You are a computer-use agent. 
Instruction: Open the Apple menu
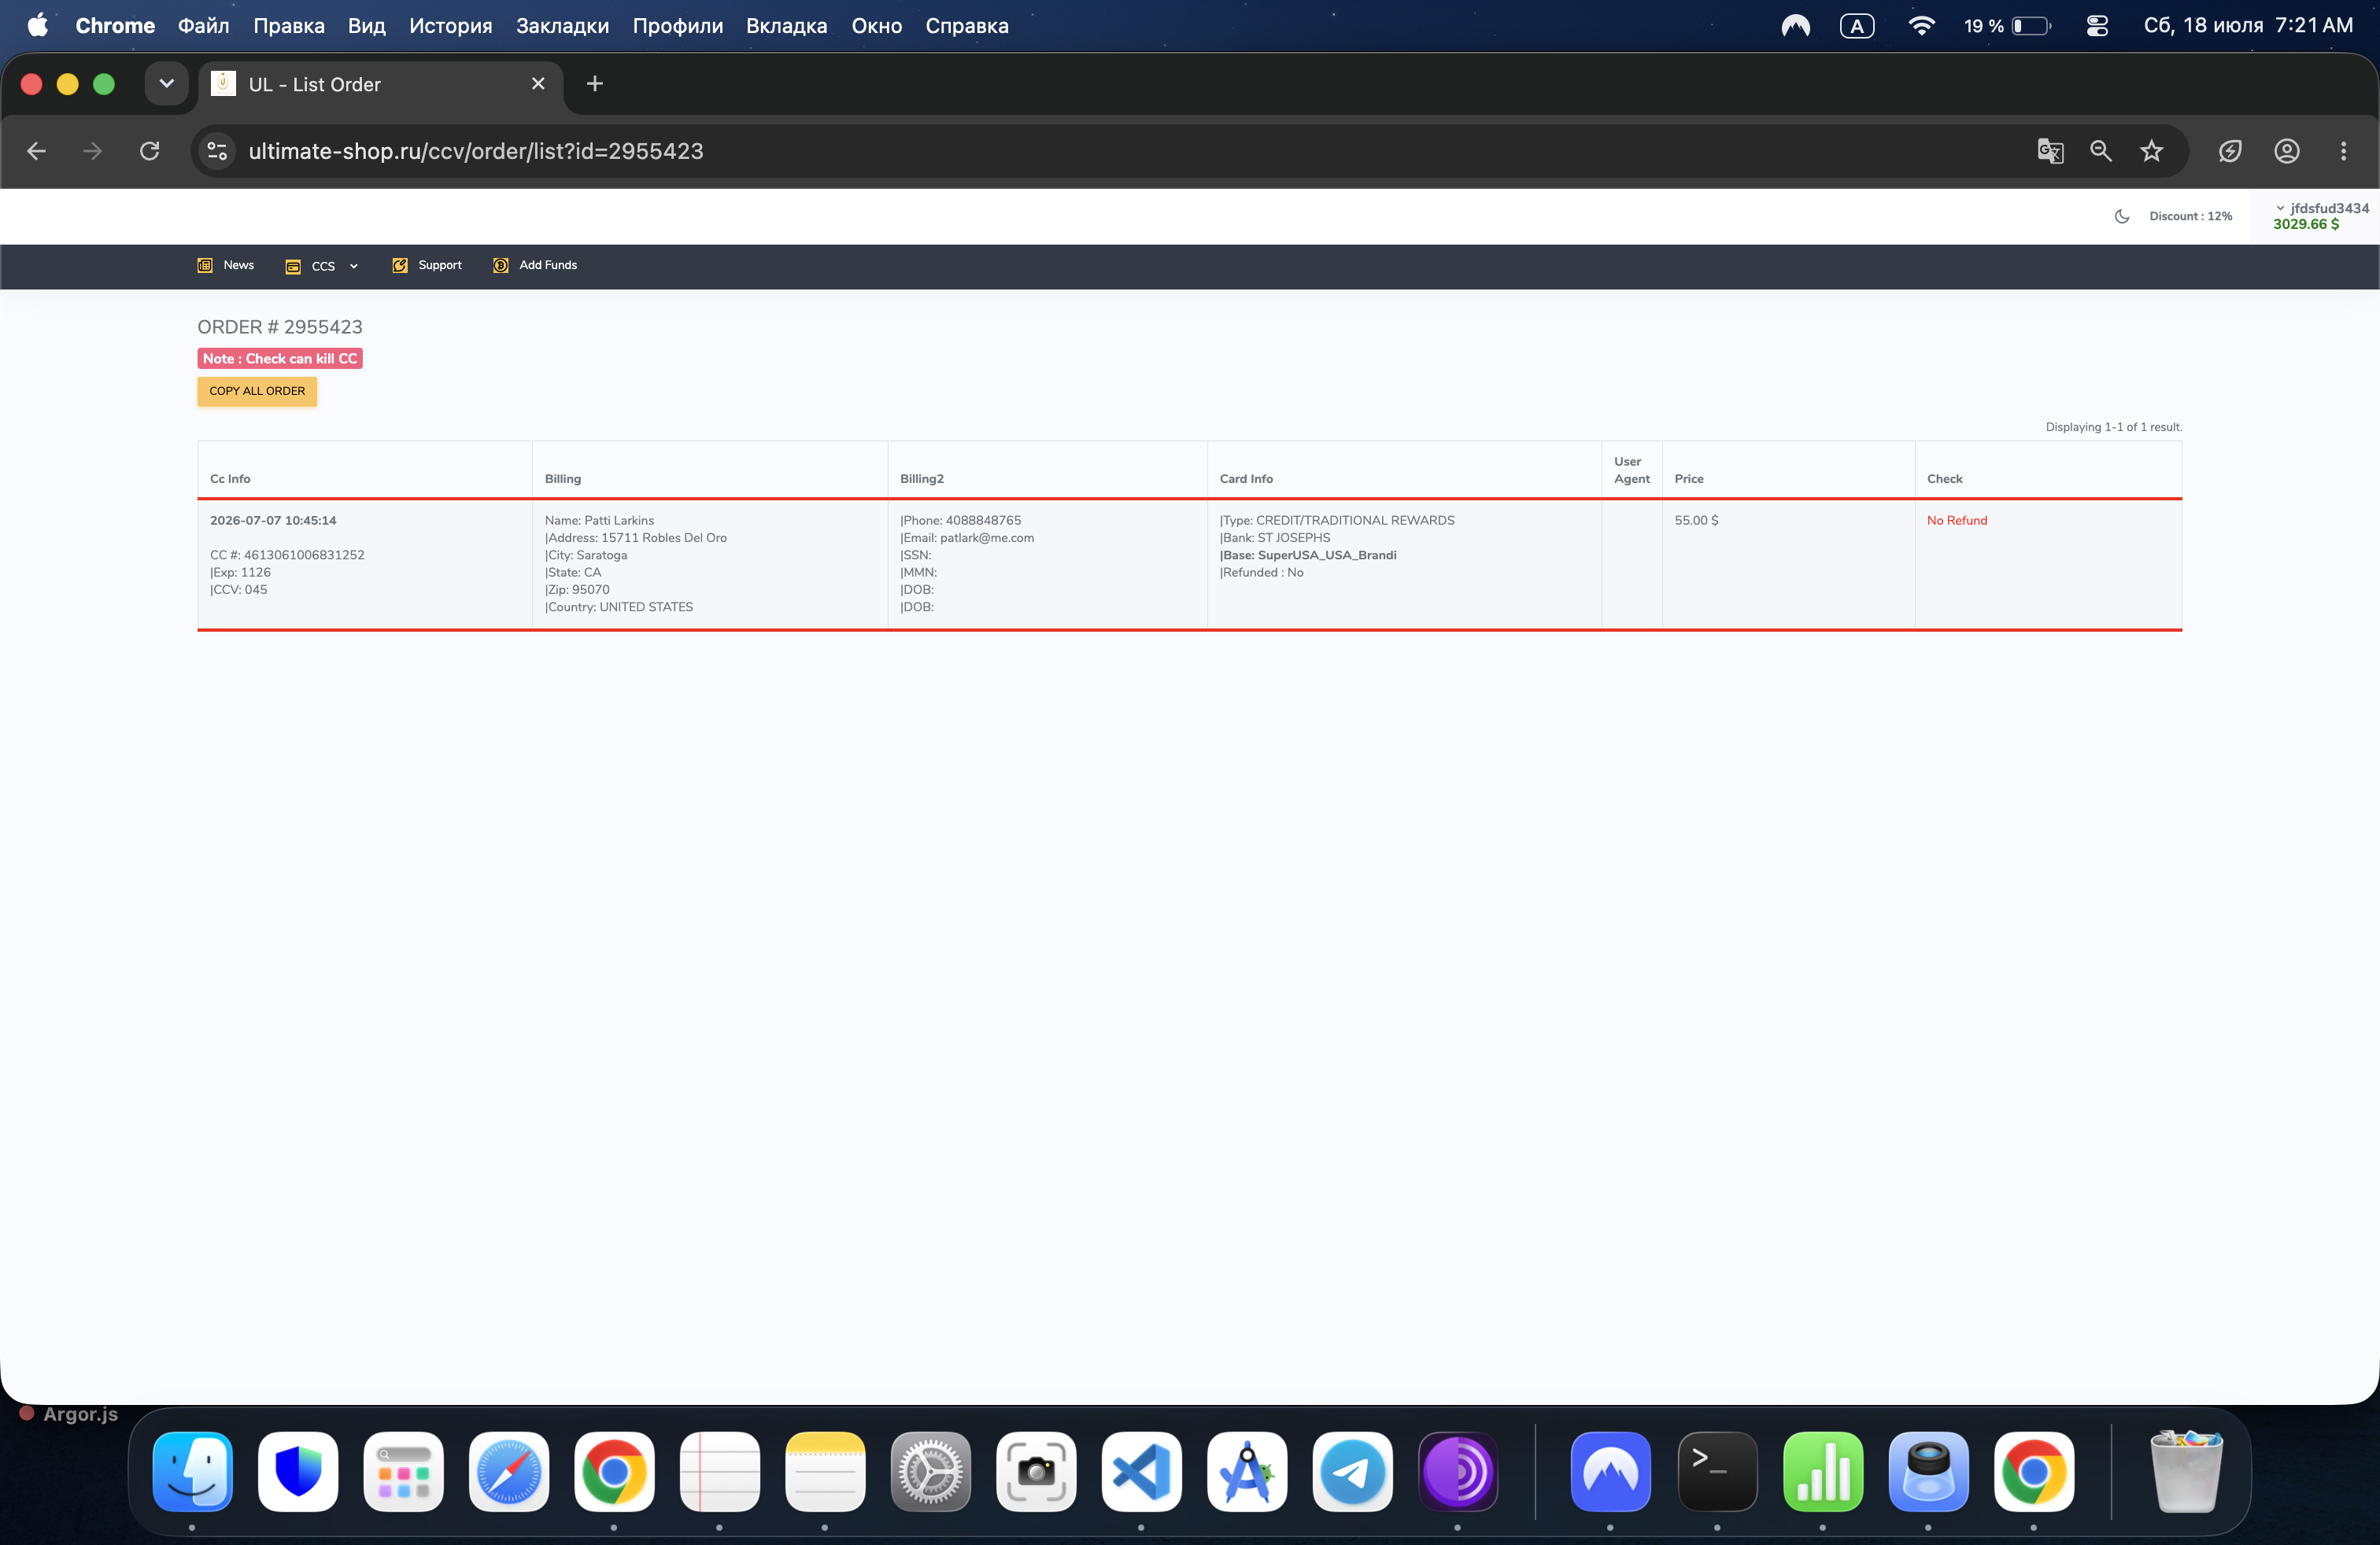pos(37,26)
